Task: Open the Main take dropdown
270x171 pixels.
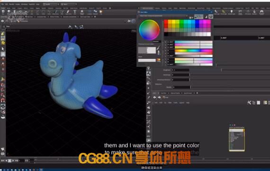Action: pos(69,4)
